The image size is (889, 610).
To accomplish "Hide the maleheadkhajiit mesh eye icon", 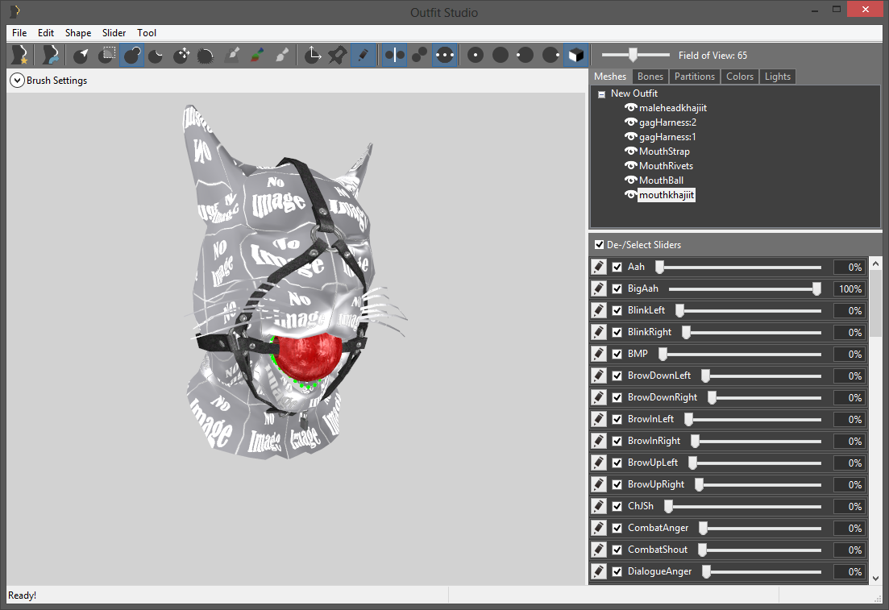I will click(x=630, y=108).
